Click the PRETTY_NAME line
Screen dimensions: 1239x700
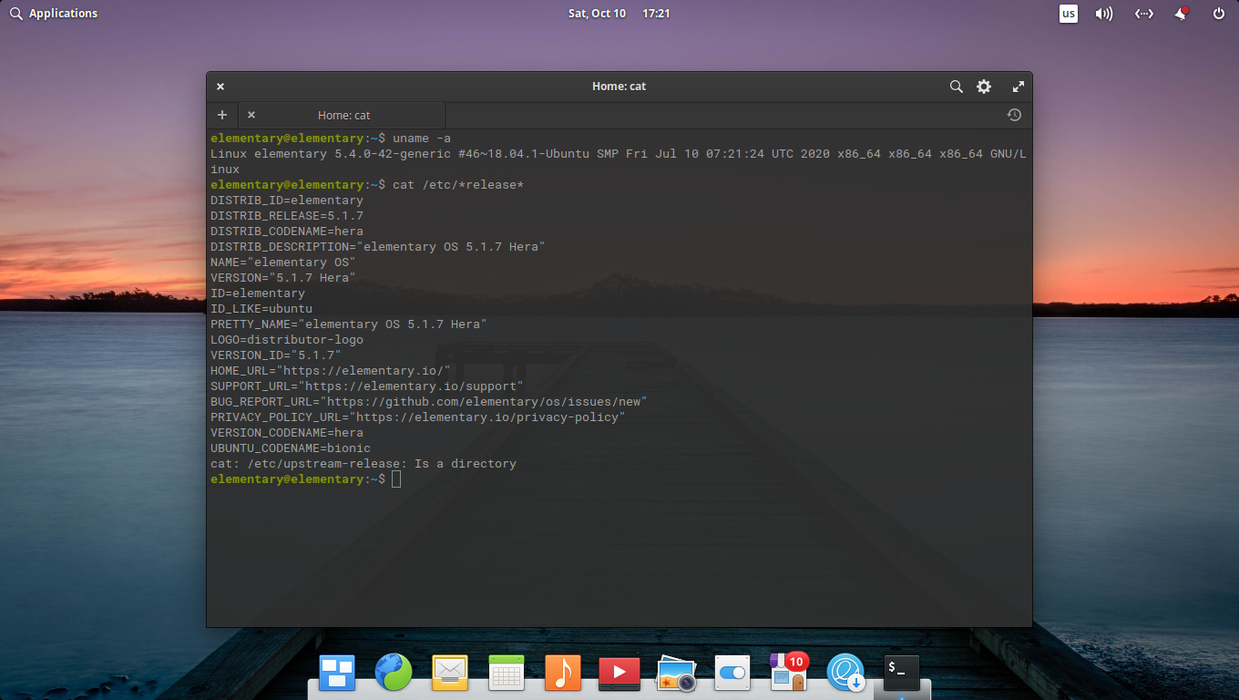[x=349, y=324]
